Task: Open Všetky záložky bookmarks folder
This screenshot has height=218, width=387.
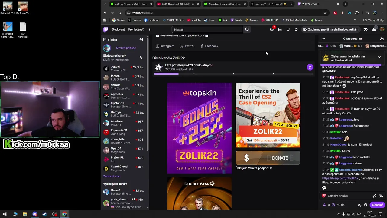Action: pos(374,20)
